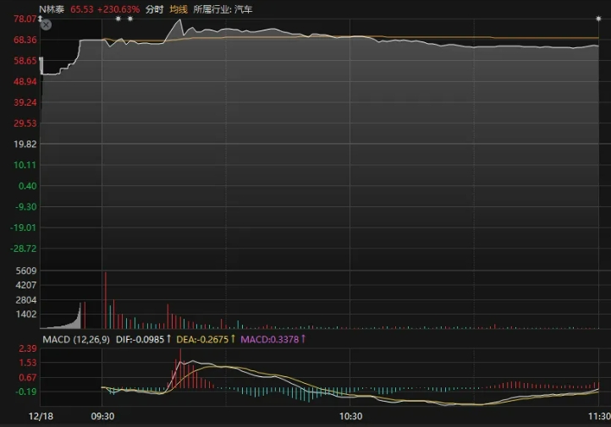Click the 2804 volume axis label
611x427 pixels.
pyautogui.click(x=26, y=300)
